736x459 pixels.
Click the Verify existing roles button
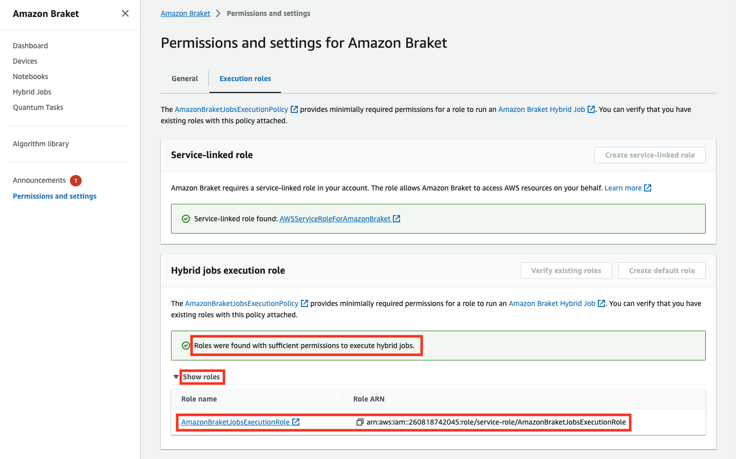[x=566, y=271]
